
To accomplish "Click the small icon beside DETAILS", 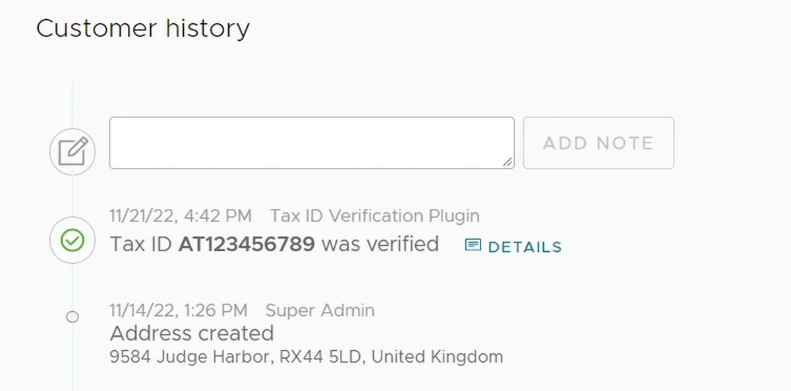I will 473,245.
